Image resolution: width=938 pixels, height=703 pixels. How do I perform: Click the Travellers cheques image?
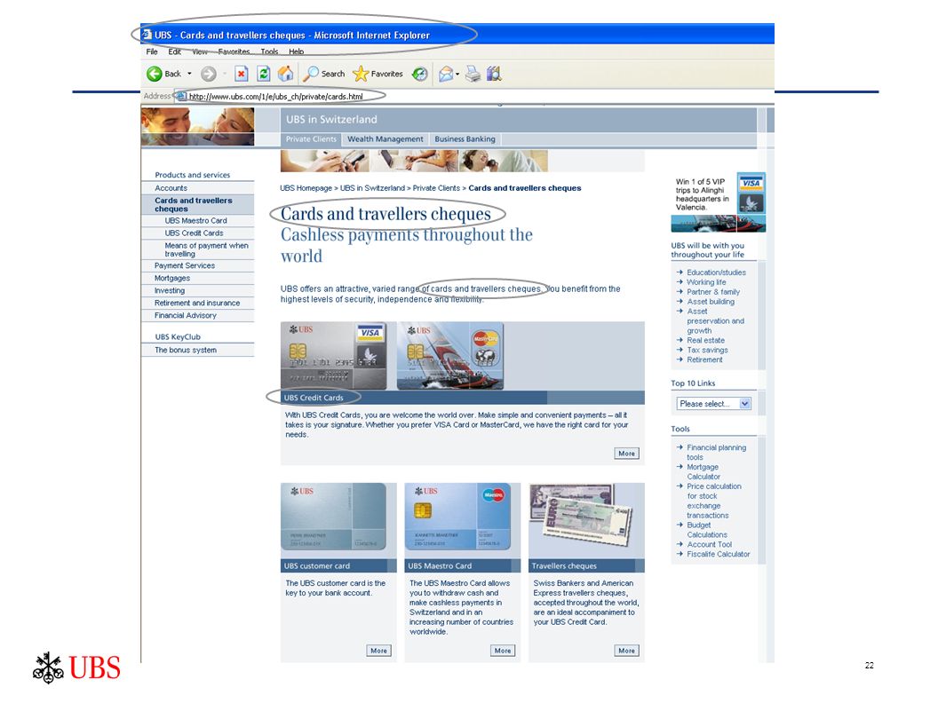point(582,516)
